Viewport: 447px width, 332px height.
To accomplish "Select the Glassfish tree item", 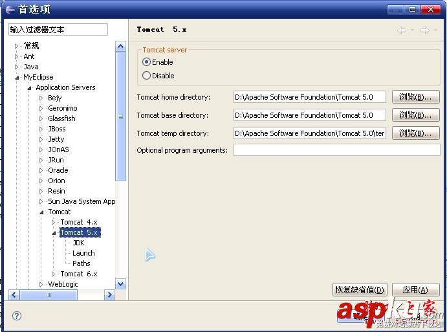I will [x=61, y=118].
